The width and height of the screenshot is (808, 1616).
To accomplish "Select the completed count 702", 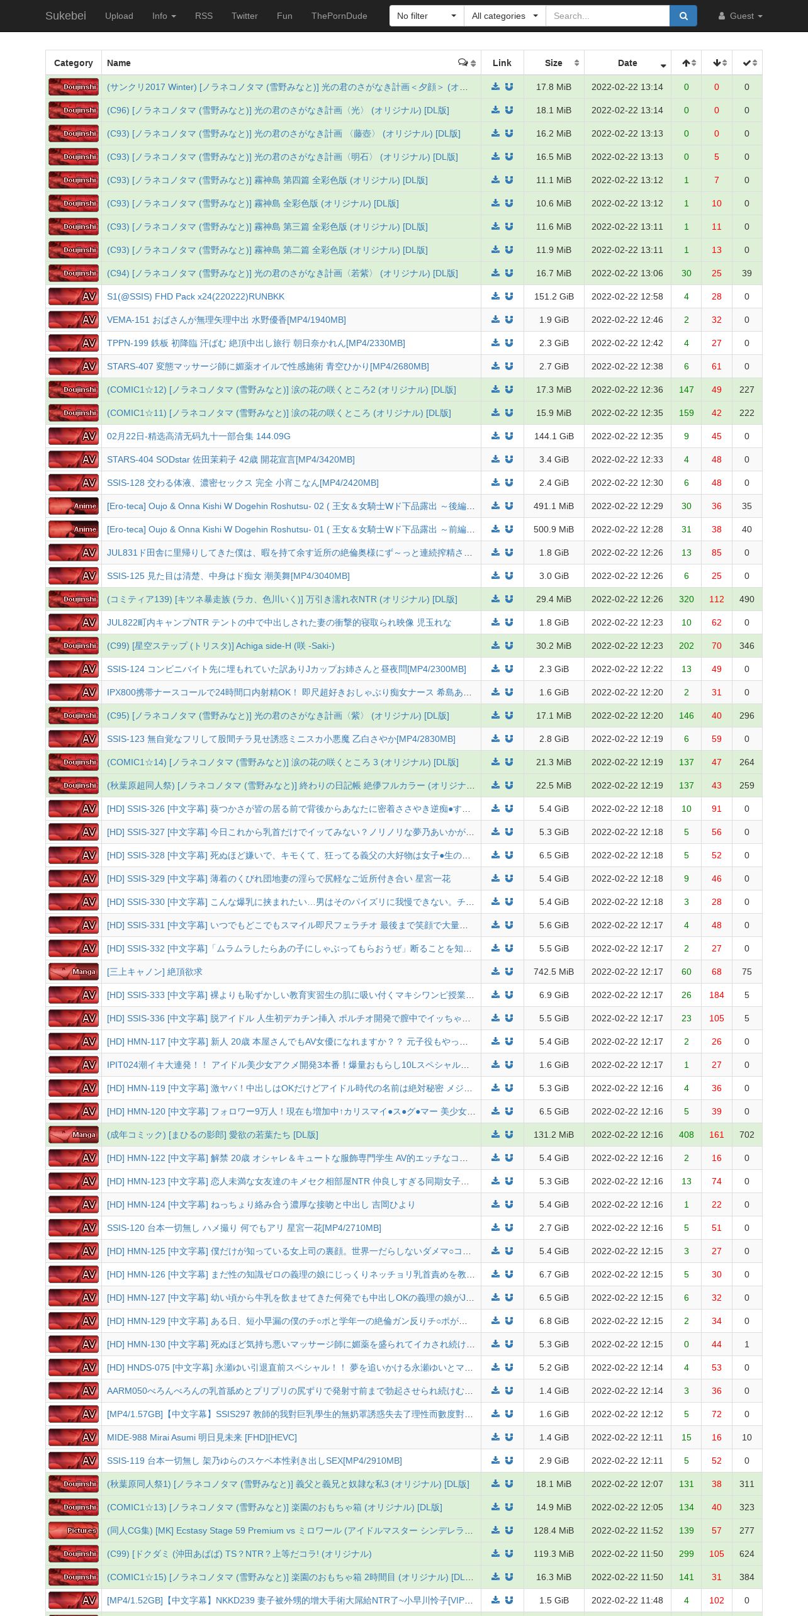I will click(x=747, y=1135).
